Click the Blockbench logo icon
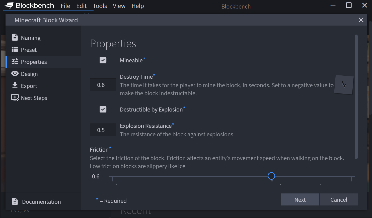 point(9,6)
